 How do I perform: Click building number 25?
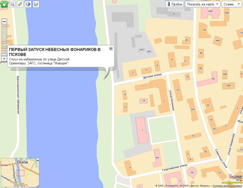point(174,14)
